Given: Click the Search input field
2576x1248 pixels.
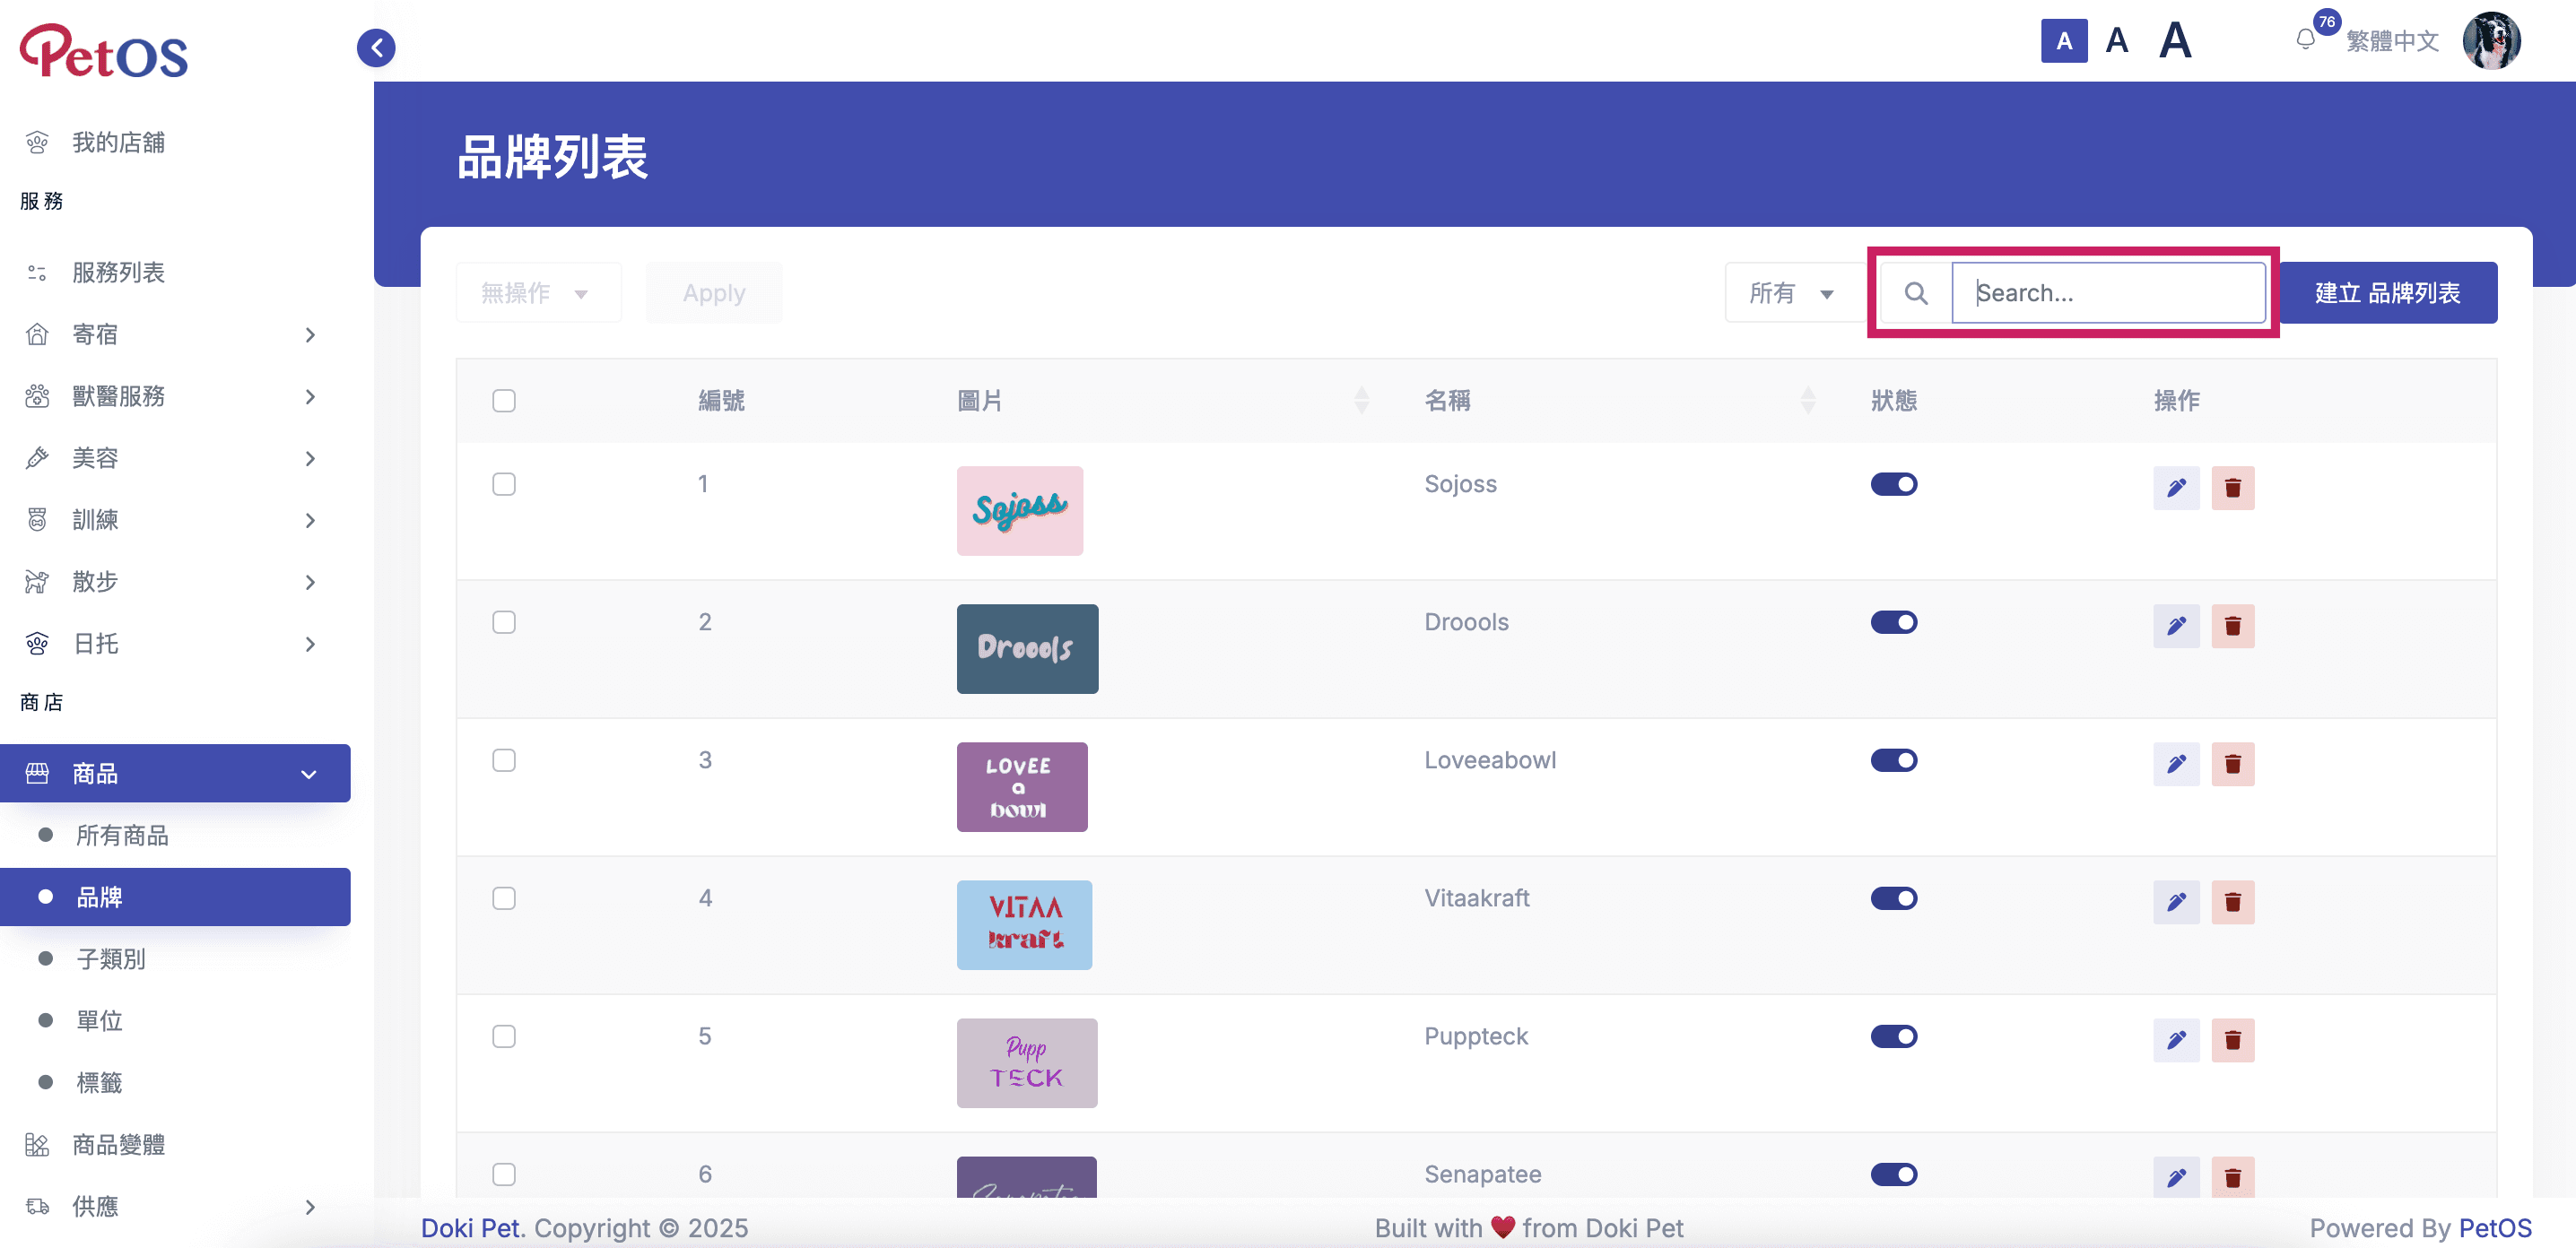Looking at the screenshot, I should (2108, 293).
